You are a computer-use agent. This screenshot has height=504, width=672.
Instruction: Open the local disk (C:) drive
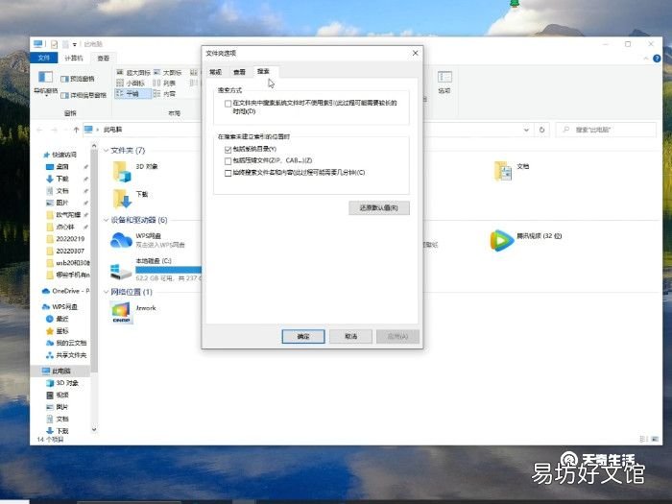pos(121,271)
